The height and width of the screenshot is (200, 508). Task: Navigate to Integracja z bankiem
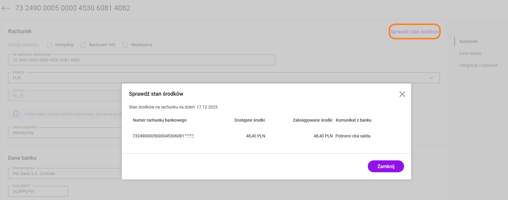[478, 65]
